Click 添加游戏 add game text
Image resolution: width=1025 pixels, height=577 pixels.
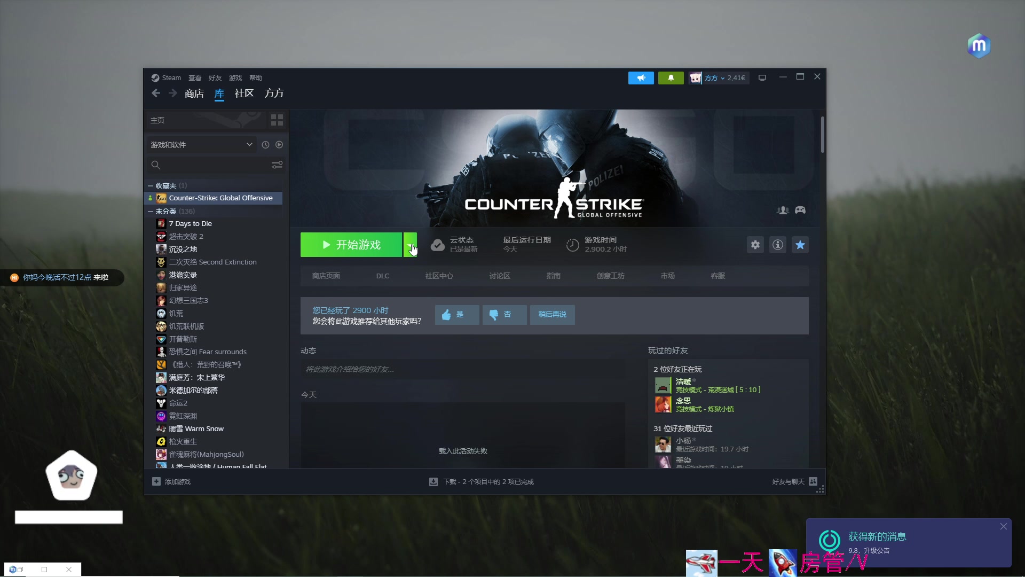coord(178,481)
